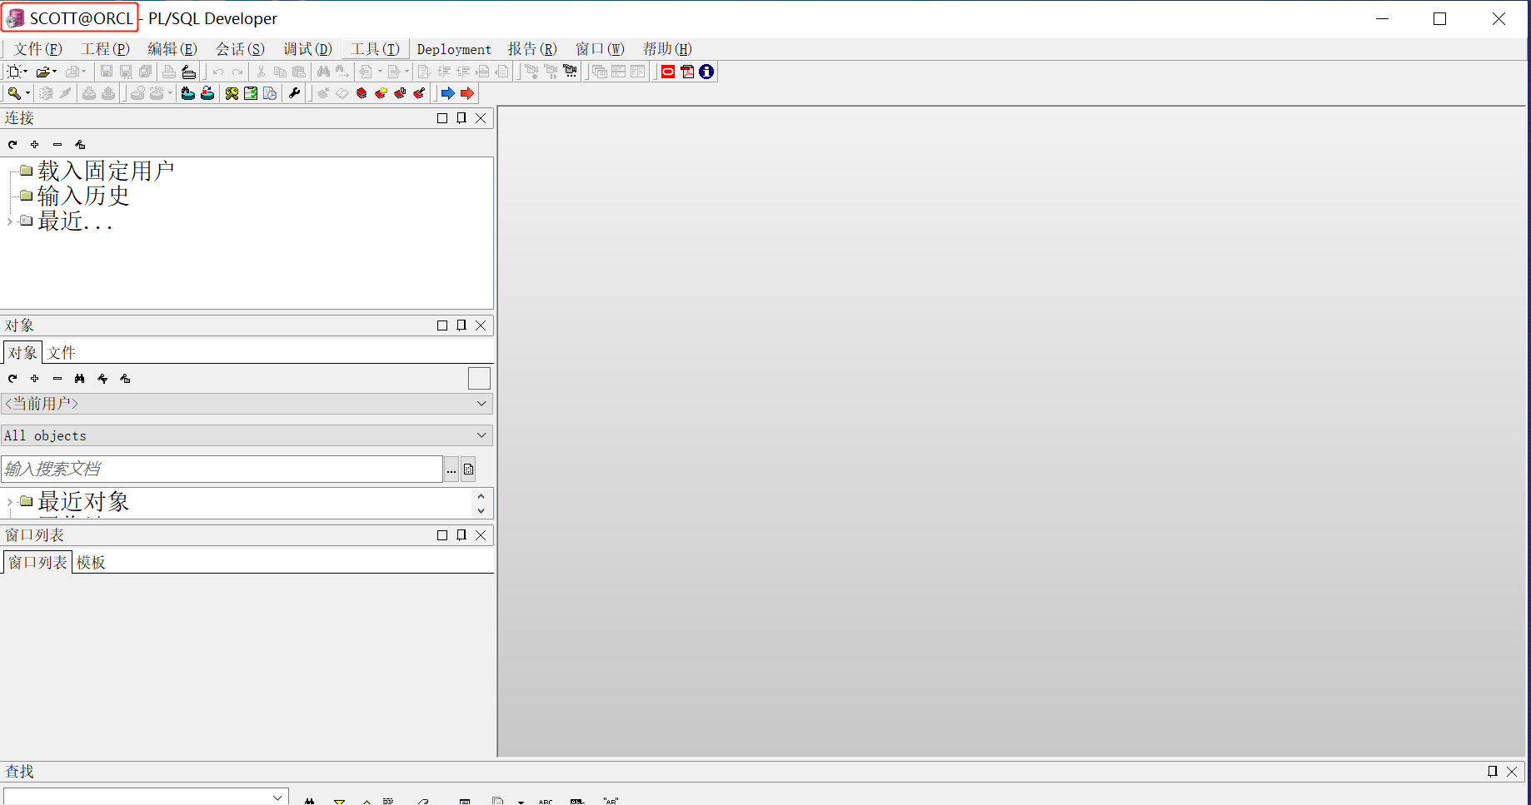Toggle pin on the 查找 panel
Viewport: 1531px width, 805px height.
[x=1493, y=772]
